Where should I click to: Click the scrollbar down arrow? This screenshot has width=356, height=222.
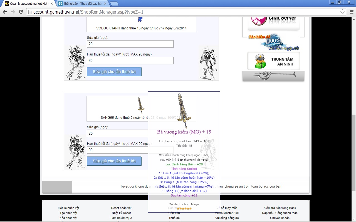point(354,220)
